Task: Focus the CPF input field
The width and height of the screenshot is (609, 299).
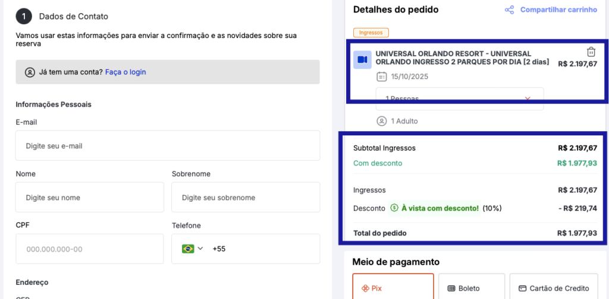Action: (90, 249)
